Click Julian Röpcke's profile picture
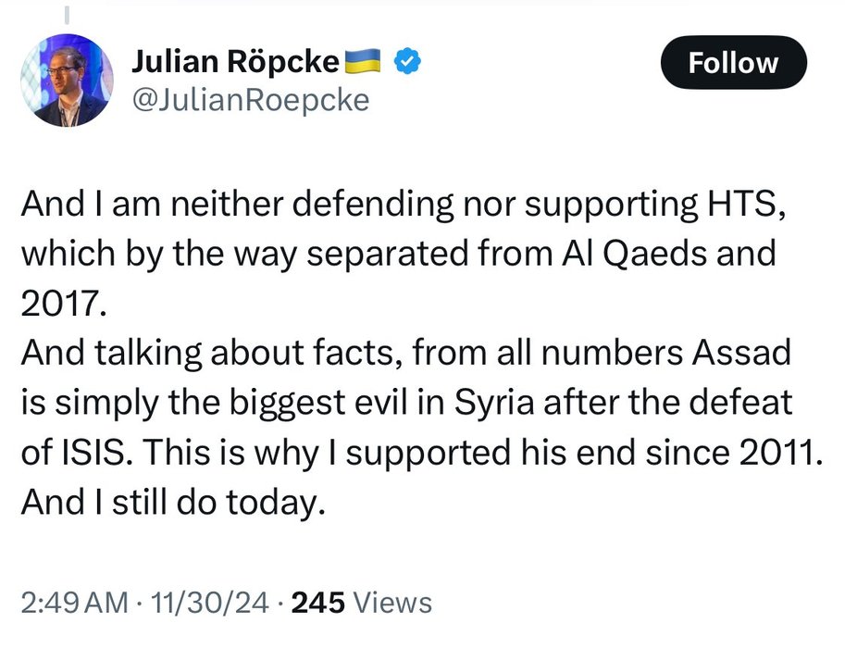 (x=66, y=80)
